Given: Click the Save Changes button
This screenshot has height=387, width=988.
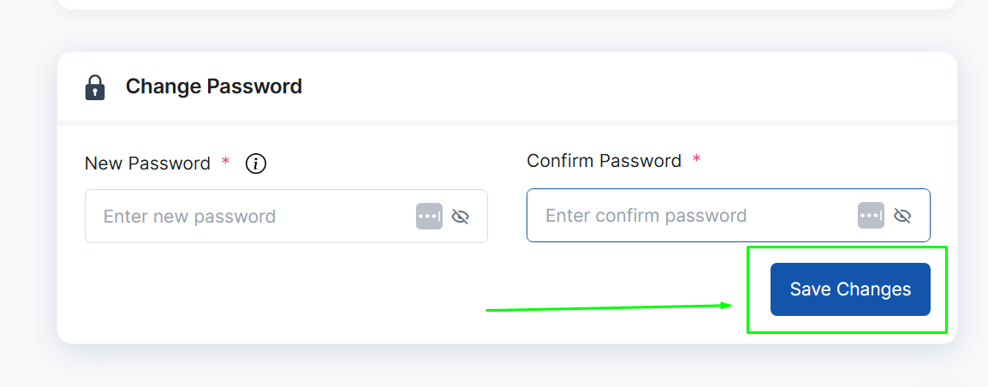Looking at the screenshot, I should [850, 289].
